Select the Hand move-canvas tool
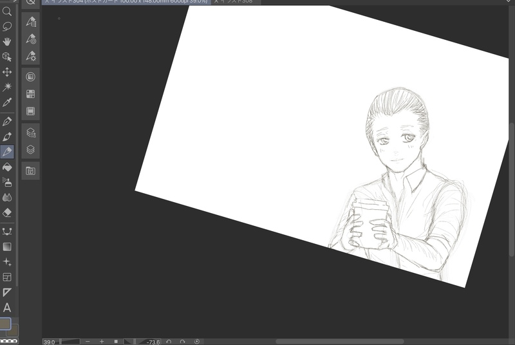This screenshot has height=345, width=515. click(7, 42)
